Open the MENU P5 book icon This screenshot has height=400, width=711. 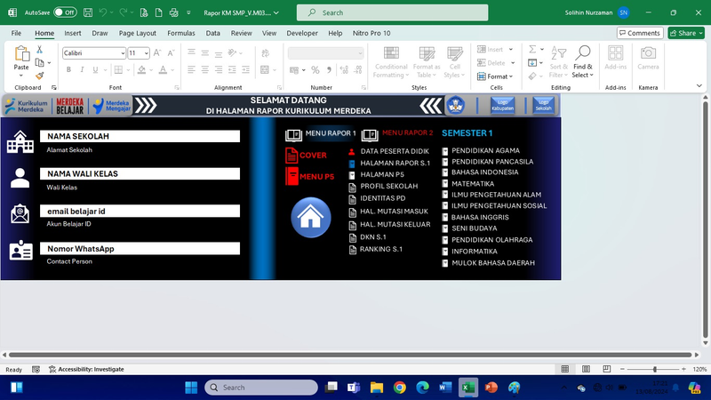tap(292, 176)
